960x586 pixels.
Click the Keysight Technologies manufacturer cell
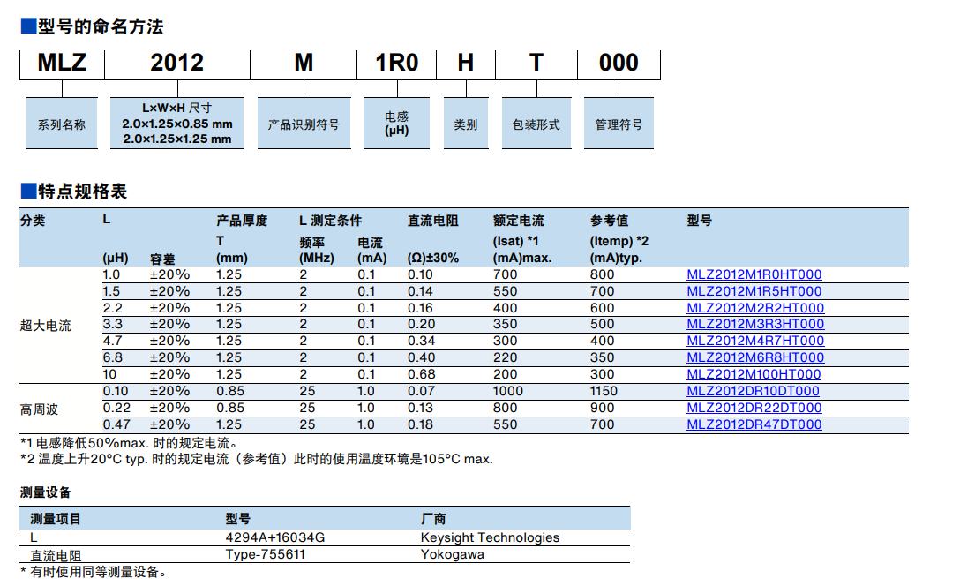(x=490, y=537)
